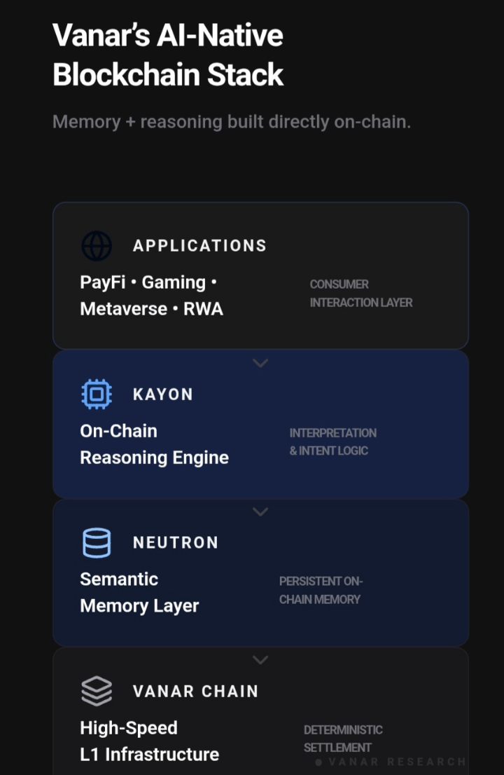
Task: Select the VANAR CHAIN layer heading
Action: (x=195, y=692)
